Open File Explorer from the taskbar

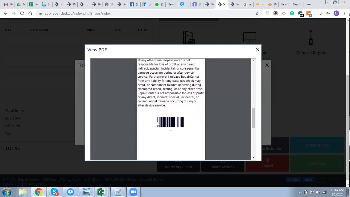point(23,192)
